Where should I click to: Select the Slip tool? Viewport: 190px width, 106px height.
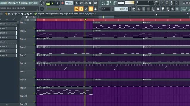[x=18, y=14]
